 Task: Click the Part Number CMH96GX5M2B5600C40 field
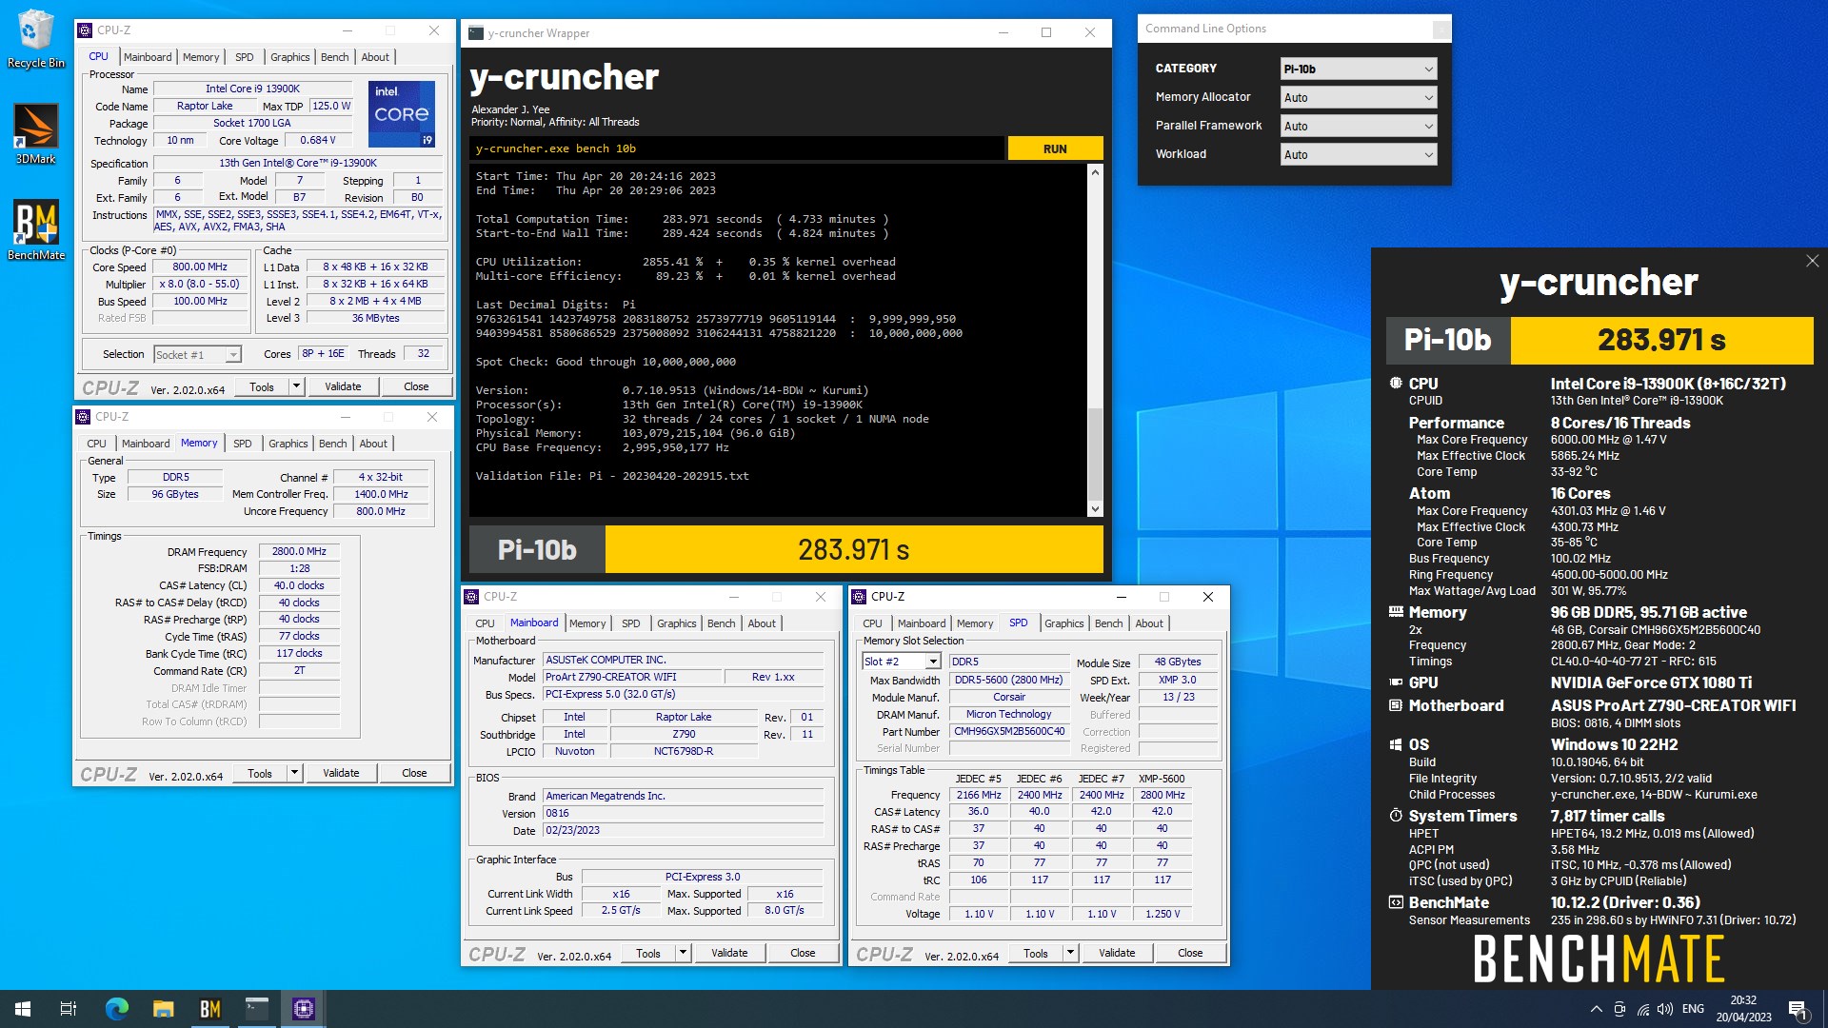tap(1009, 732)
